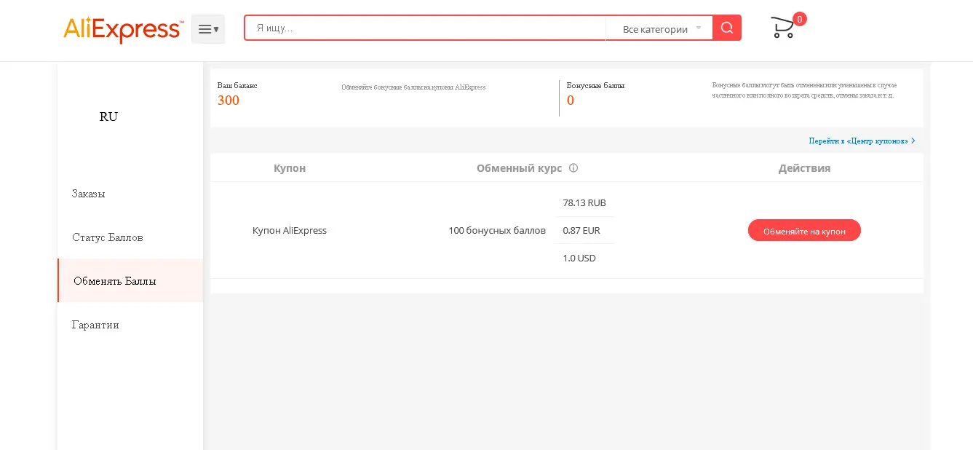Screen dimensions: 973x450
Task: Click the Я ищу search field
Action: (x=426, y=28)
